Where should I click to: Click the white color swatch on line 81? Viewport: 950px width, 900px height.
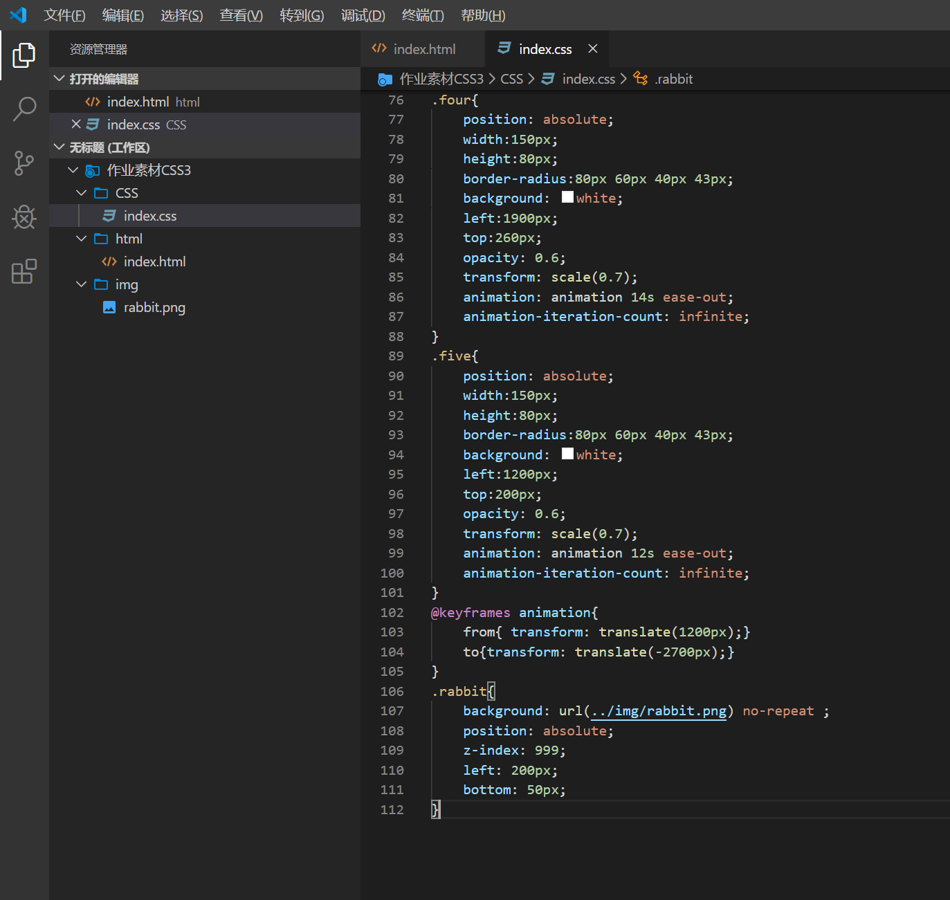[567, 197]
